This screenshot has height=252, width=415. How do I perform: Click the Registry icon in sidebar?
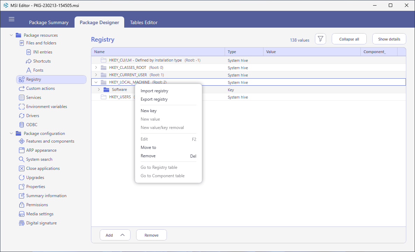coord(22,79)
